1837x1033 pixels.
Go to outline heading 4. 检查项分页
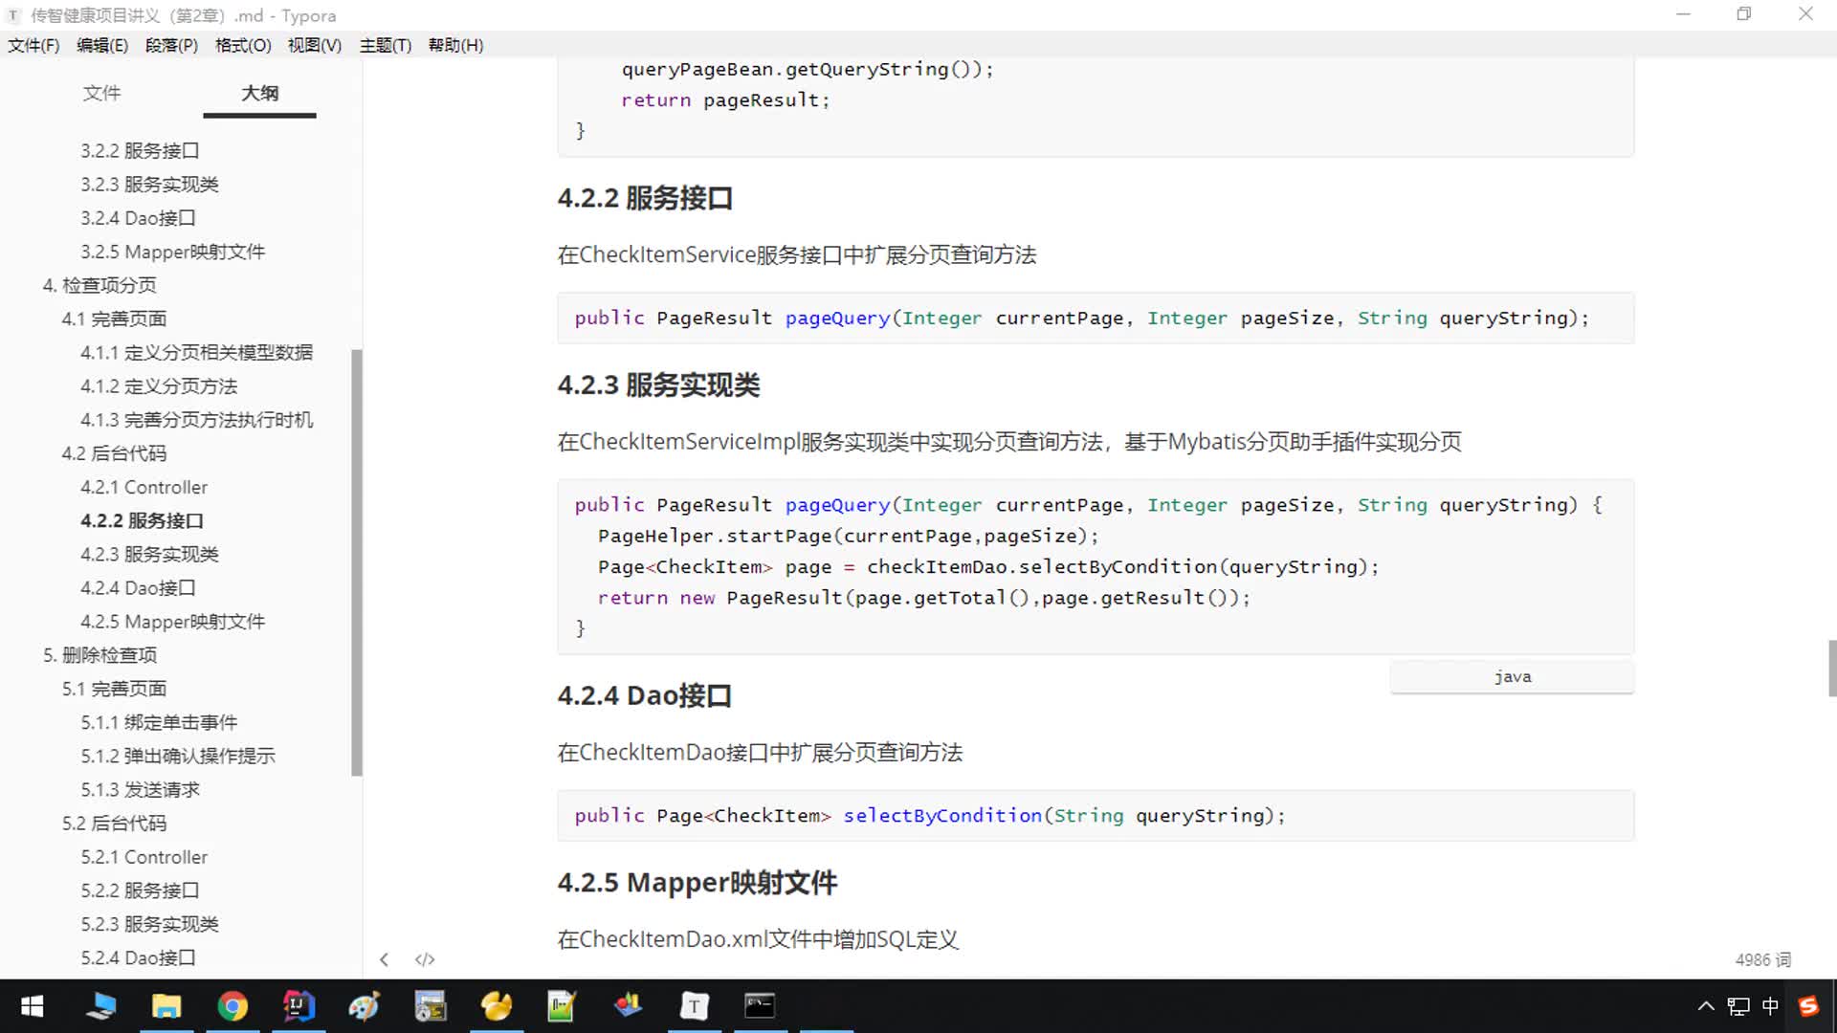[100, 285]
